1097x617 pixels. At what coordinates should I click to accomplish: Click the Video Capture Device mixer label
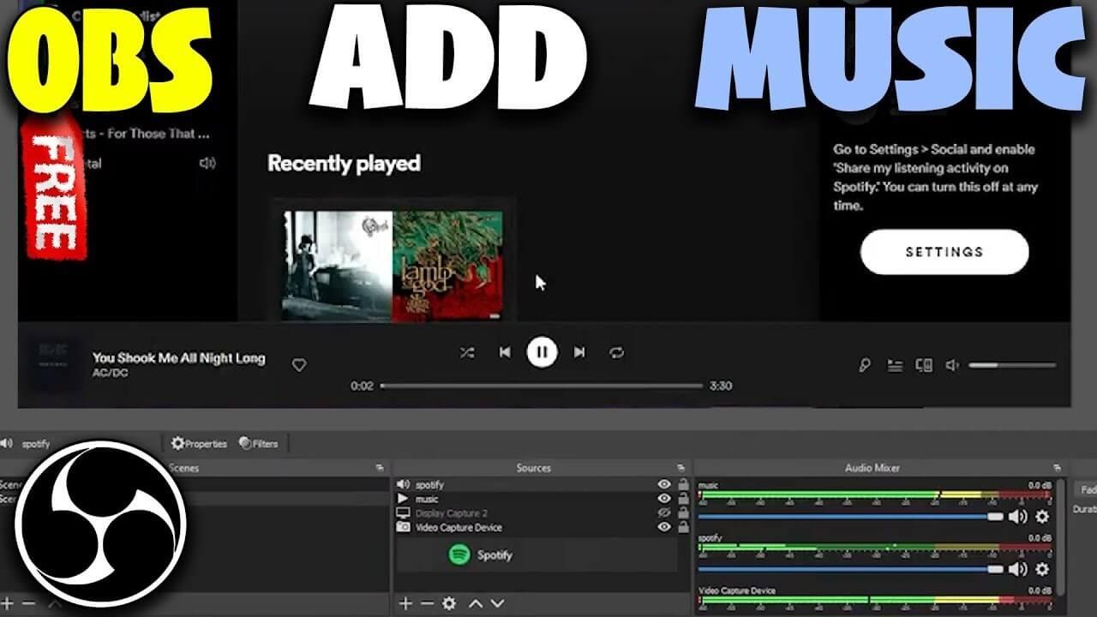(737, 590)
